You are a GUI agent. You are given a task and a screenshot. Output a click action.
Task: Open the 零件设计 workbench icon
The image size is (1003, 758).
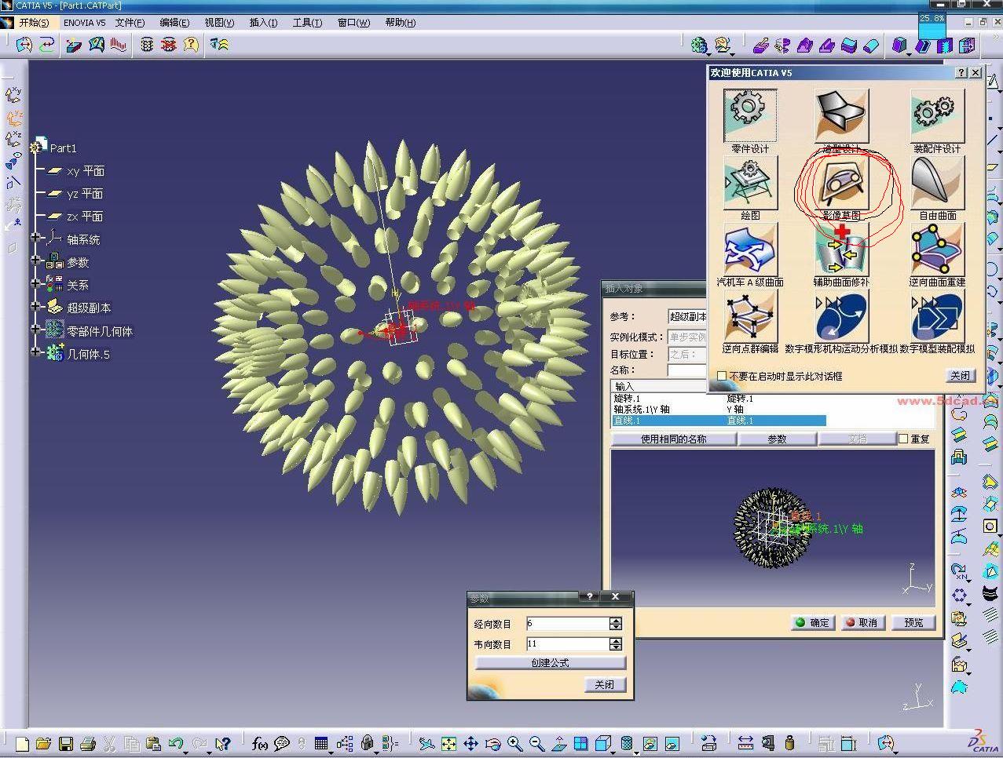click(x=750, y=115)
